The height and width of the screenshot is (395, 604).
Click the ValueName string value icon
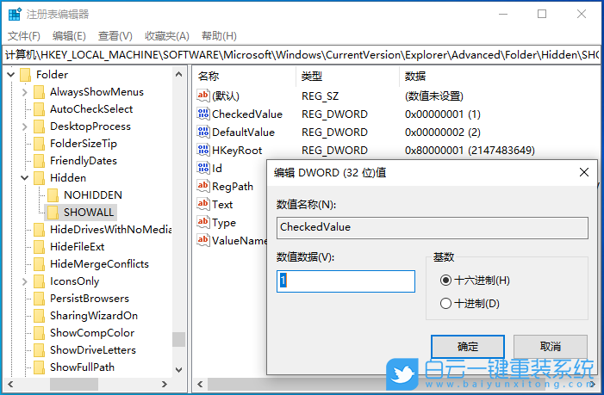point(203,240)
